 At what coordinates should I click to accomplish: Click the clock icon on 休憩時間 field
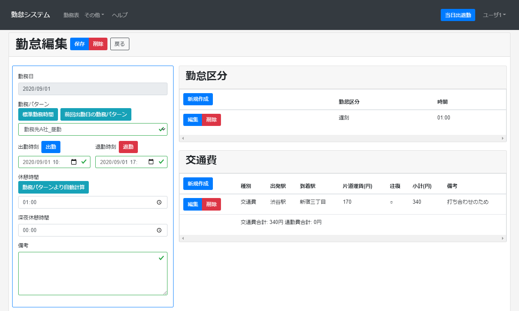click(x=159, y=202)
